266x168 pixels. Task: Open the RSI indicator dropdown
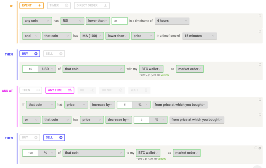(72, 21)
